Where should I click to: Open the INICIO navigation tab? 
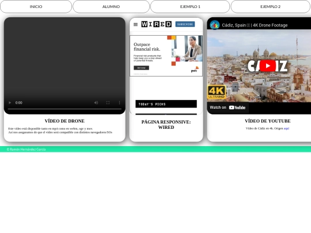point(36,6)
